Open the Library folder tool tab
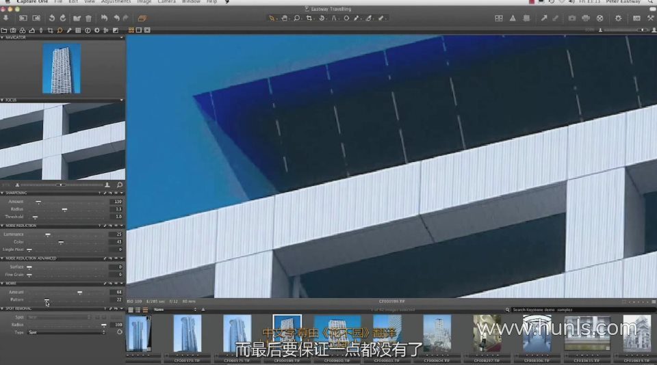This screenshot has width=657, height=365. pyautogui.click(x=4, y=30)
